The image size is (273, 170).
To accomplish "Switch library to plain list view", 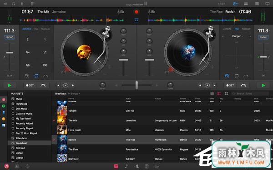I will coord(212,94).
